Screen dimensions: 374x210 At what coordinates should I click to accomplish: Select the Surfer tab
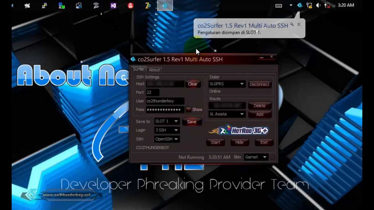[138, 69]
